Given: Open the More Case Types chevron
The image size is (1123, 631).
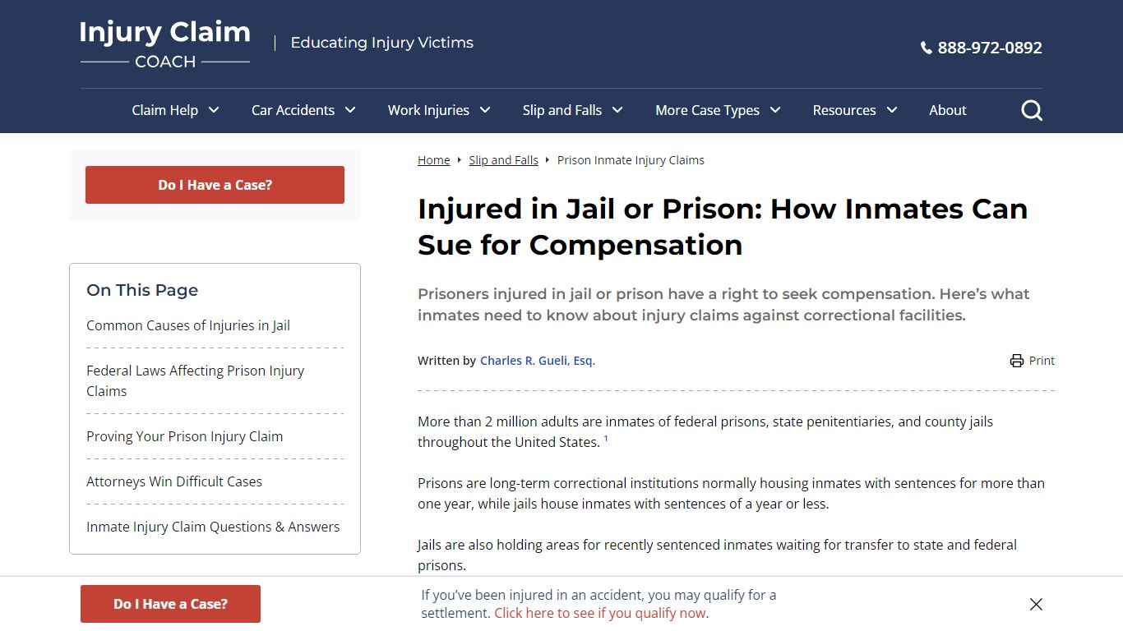Looking at the screenshot, I should coord(775,110).
